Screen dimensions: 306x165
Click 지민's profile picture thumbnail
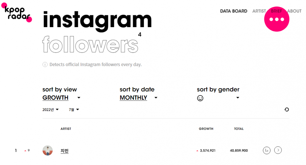click(48, 150)
